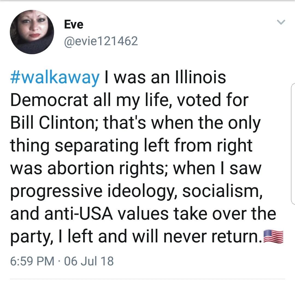Open Eve's profile picture
295x281 pixels.
pos(32,32)
